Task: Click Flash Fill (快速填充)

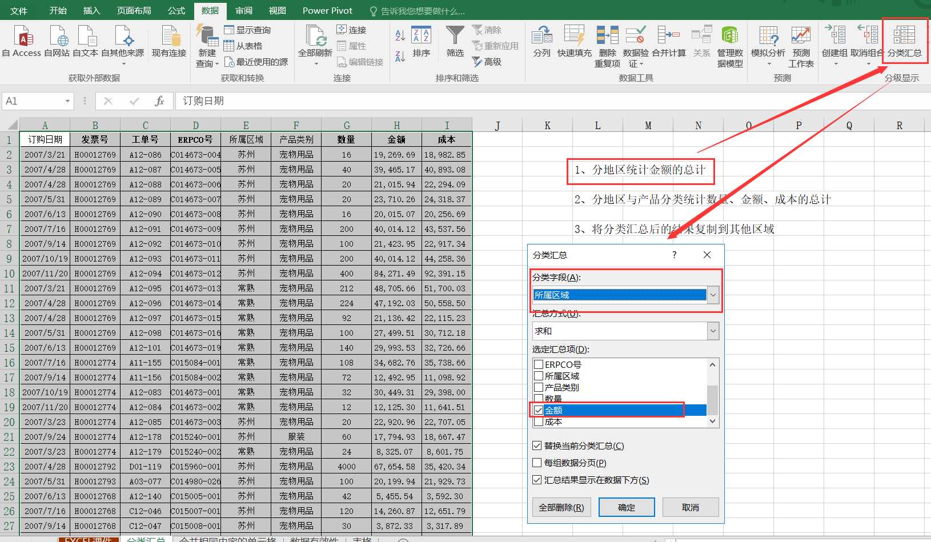Action: click(x=575, y=41)
